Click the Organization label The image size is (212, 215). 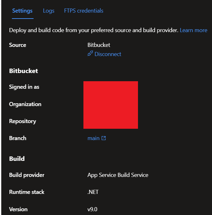tap(25, 104)
